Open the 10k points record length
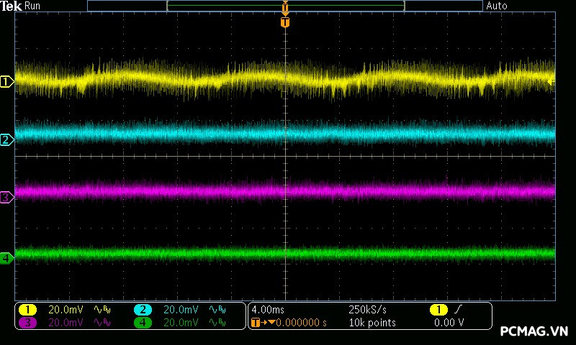Screen dimensions: 576x345 [x=372, y=323]
